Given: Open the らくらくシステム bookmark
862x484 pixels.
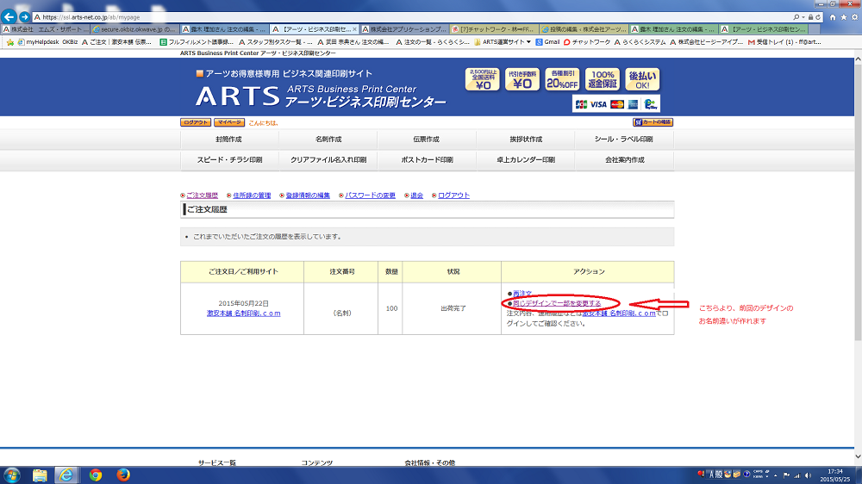Looking at the screenshot, I should click(640, 41).
